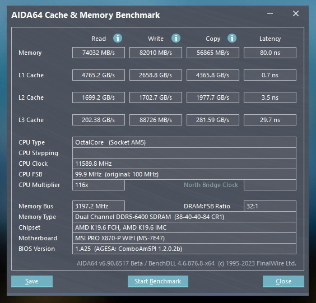Viewport: 316px width, 303px height.
Task: Click the Chipset label
Action: (x=30, y=227)
